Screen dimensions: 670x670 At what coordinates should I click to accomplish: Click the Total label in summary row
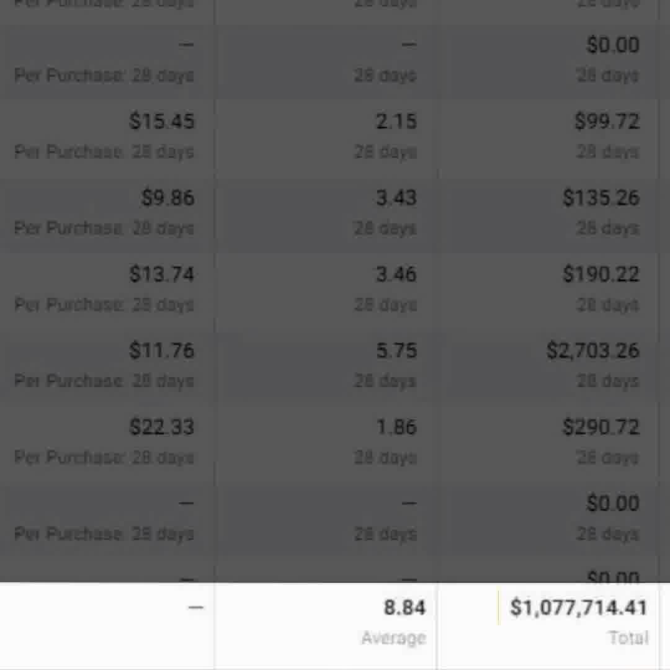628,638
